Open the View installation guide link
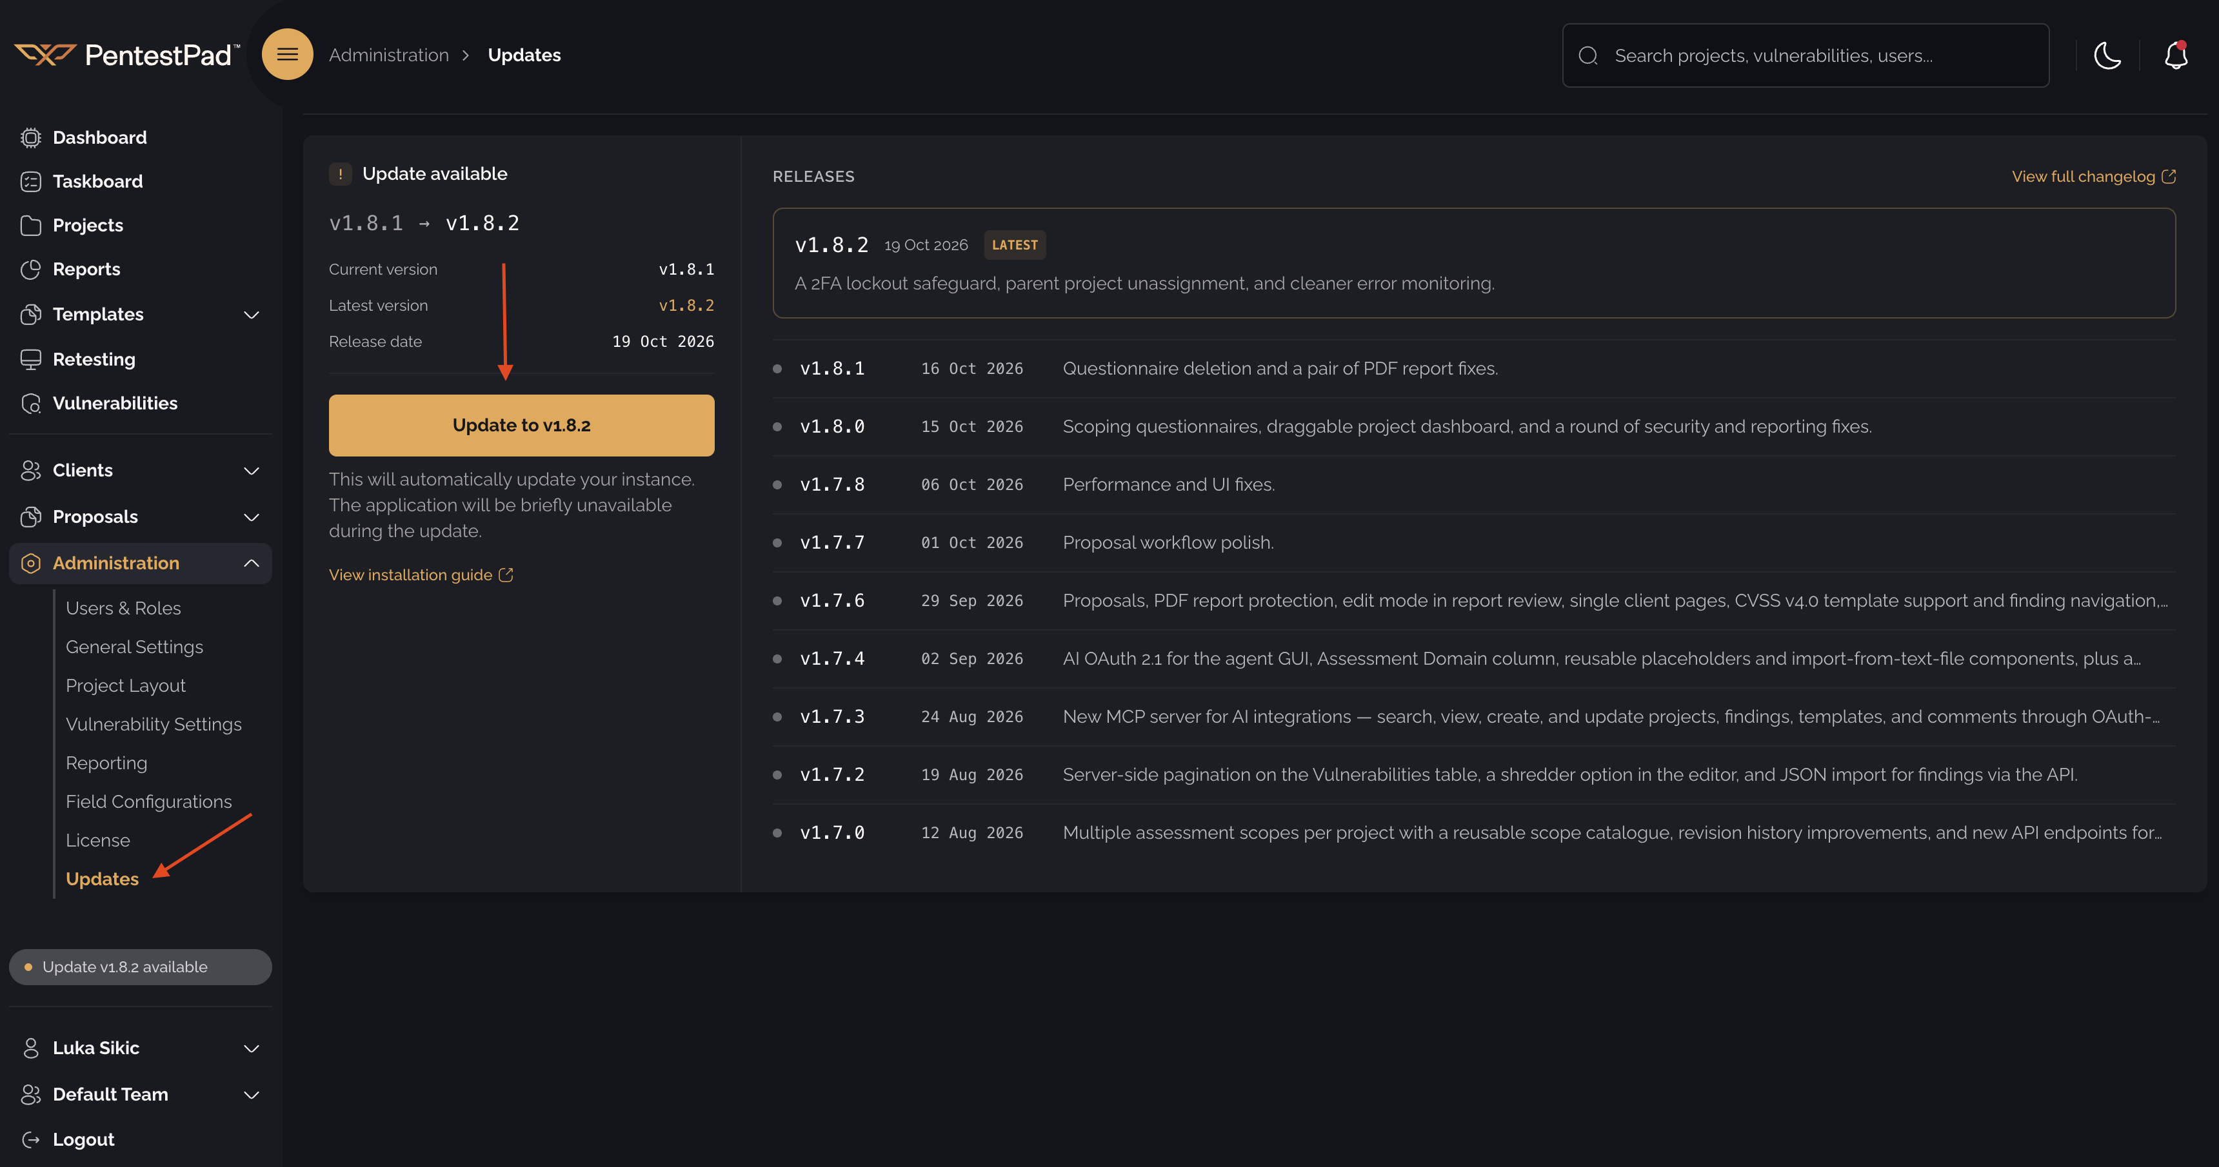This screenshot has height=1167, width=2219. [x=421, y=574]
